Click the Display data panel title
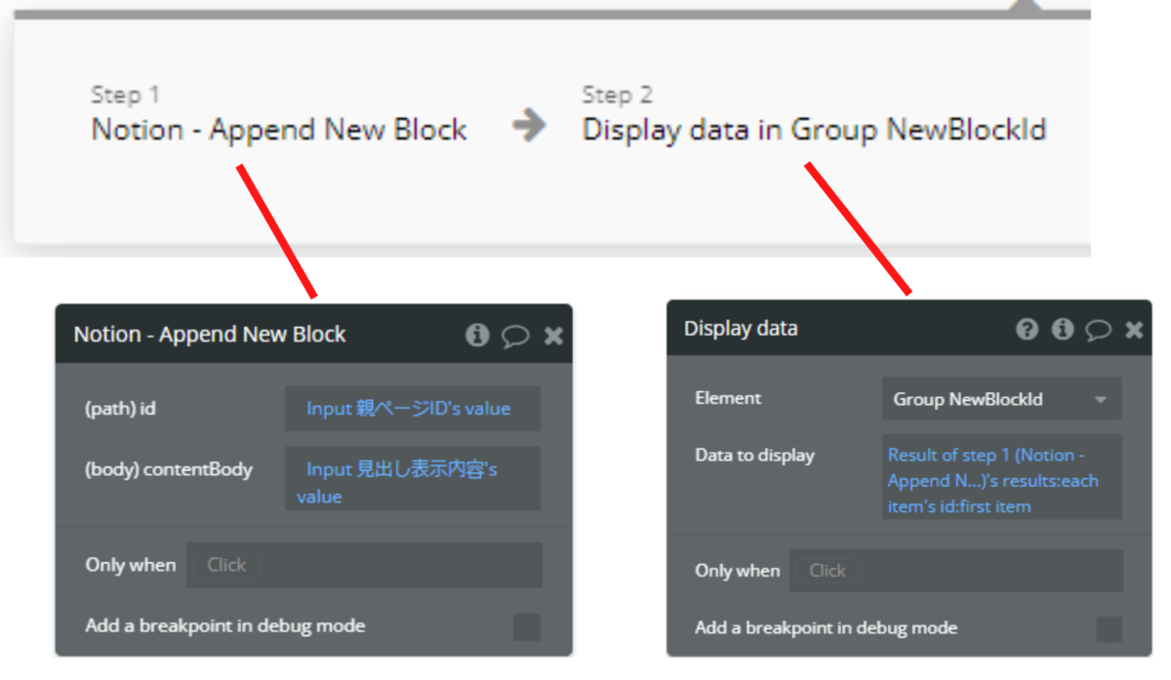Viewport: 1171px width, 680px height. tap(741, 329)
